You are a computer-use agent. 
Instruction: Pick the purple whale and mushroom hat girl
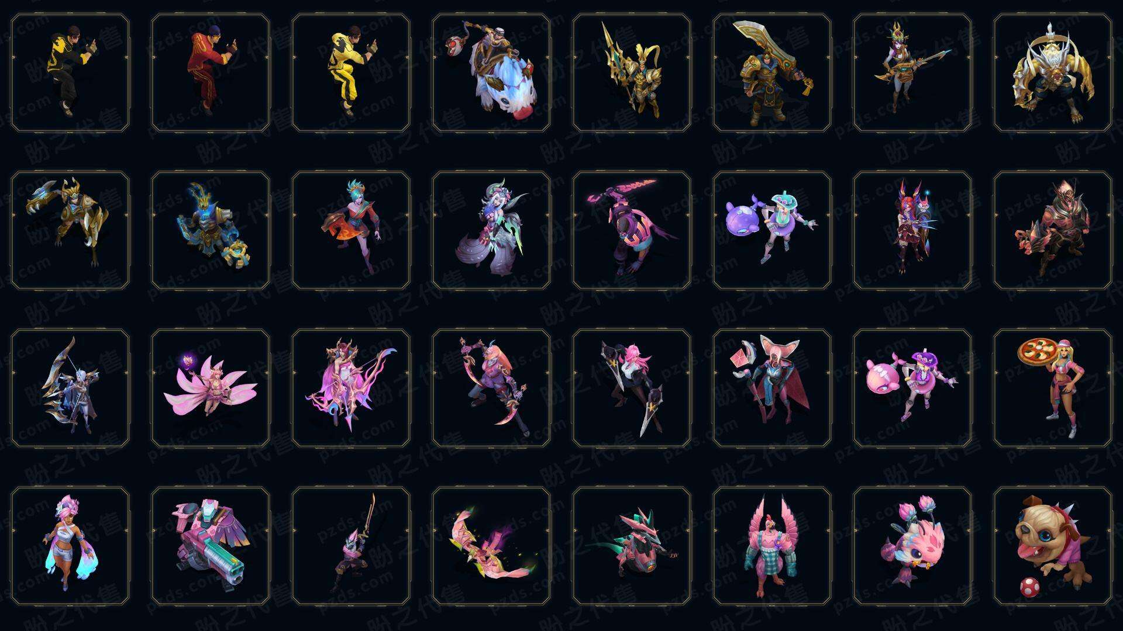tap(772, 230)
